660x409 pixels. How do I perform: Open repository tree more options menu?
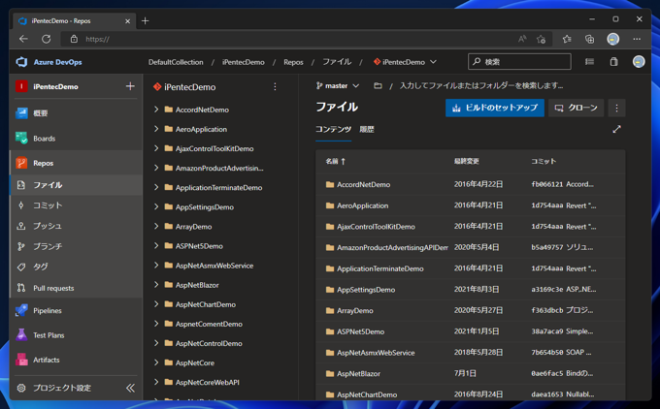coord(275,86)
